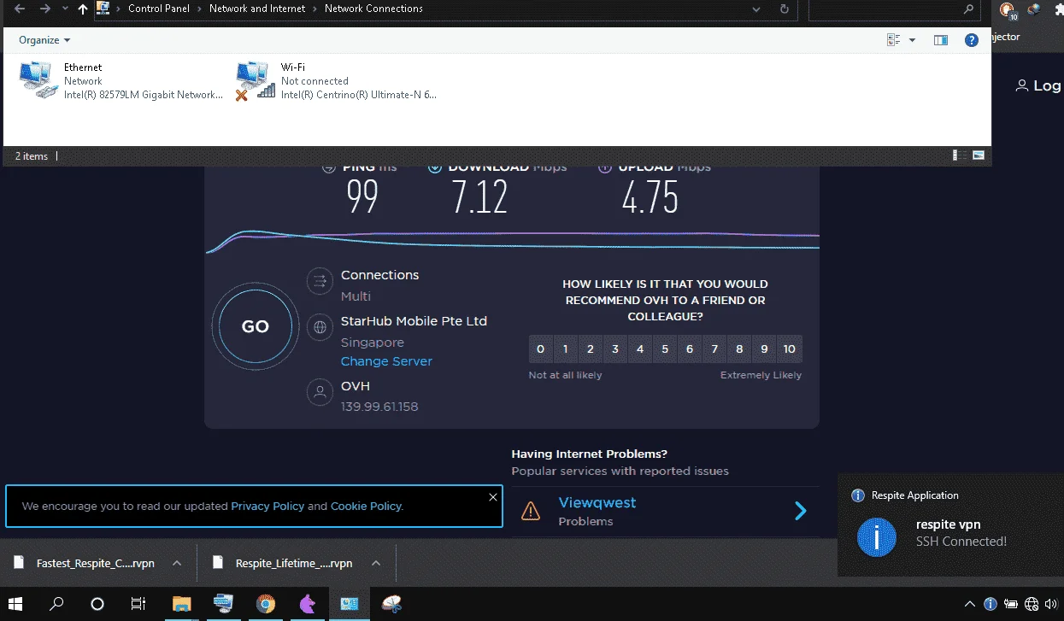Screen dimensions: 1064x621
Task: Click IP address 139.99.61.158
Action: (379, 407)
